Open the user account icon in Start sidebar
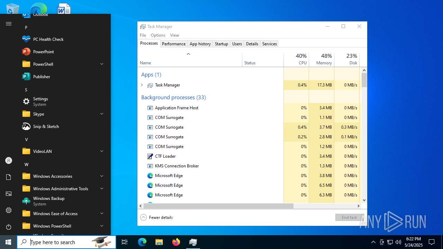443x249 pixels. pos(9,160)
